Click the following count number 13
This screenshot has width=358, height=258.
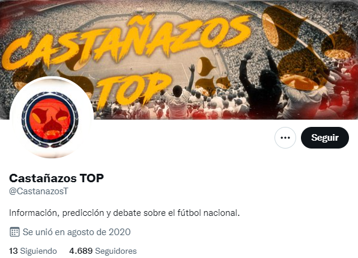click(x=13, y=251)
